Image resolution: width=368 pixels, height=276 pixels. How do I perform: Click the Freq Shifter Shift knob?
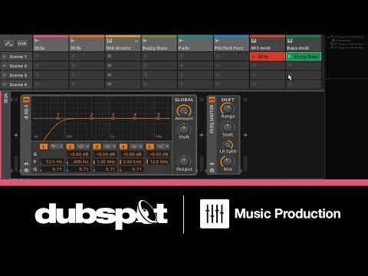[228, 127]
